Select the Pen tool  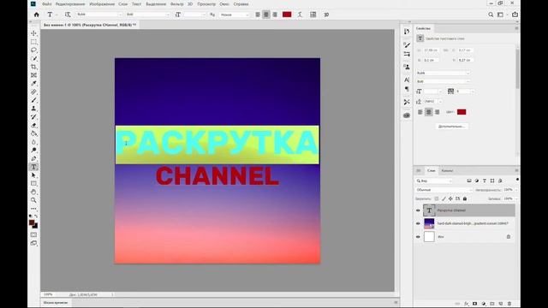coord(33,158)
